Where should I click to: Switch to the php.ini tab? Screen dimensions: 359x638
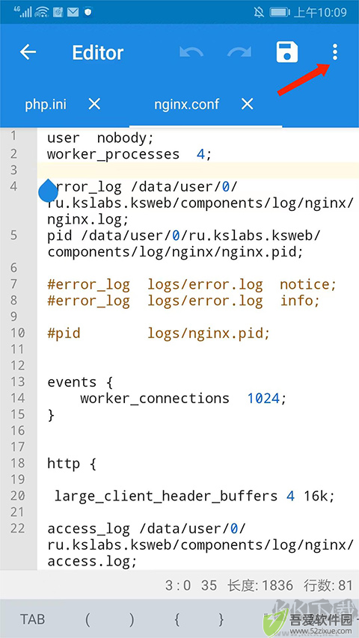click(x=46, y=105)
